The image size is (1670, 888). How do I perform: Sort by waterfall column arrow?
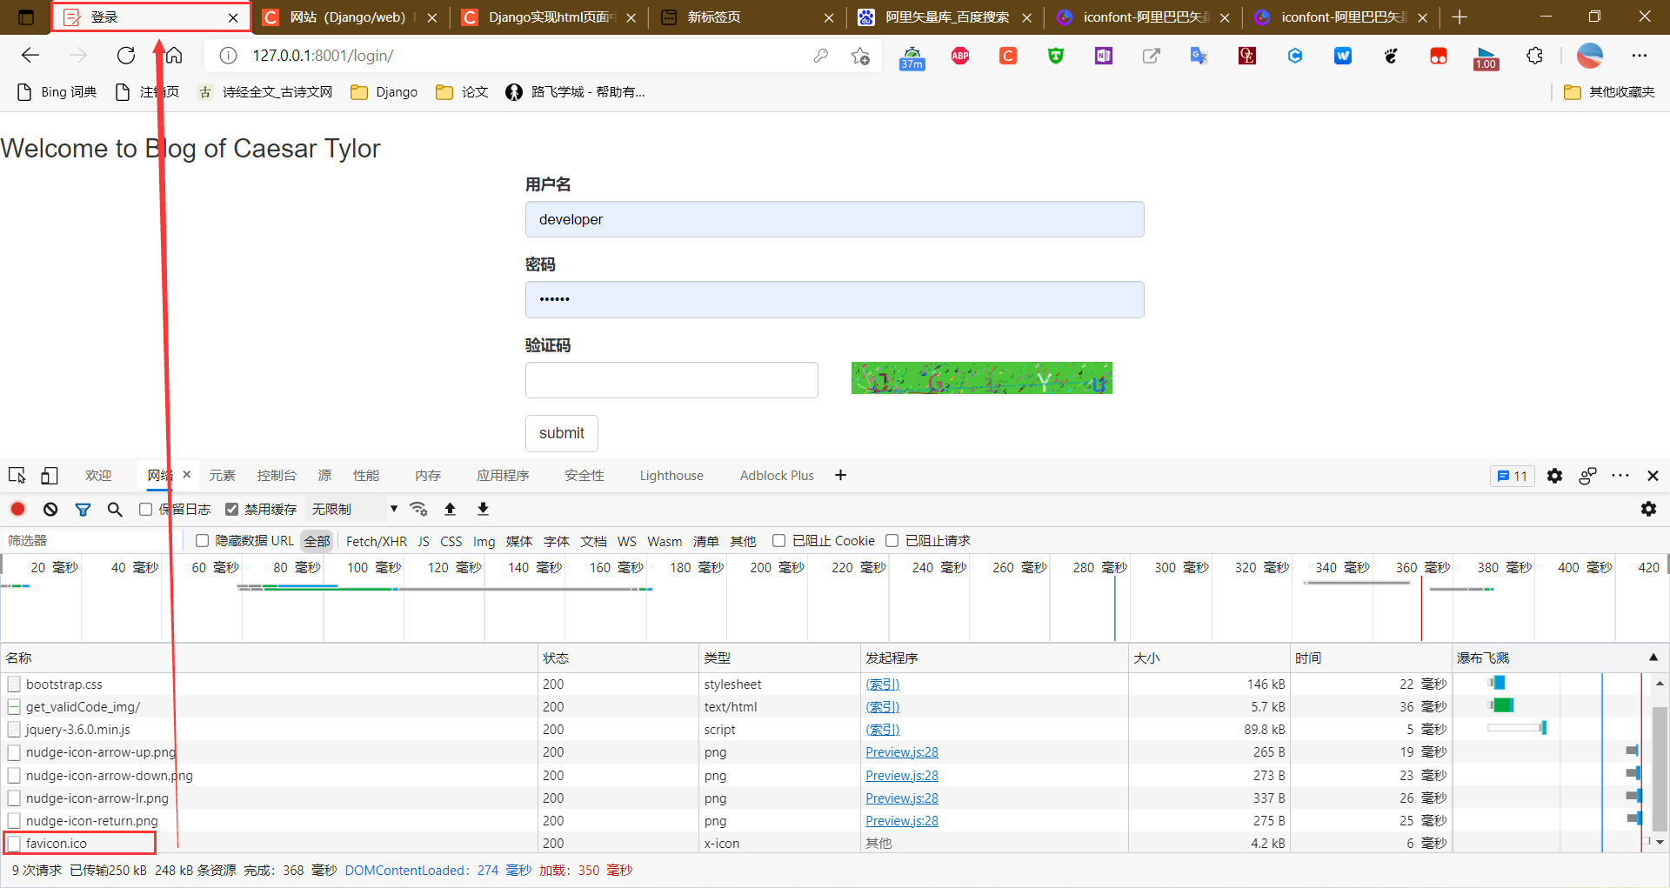click(1653, 658)
